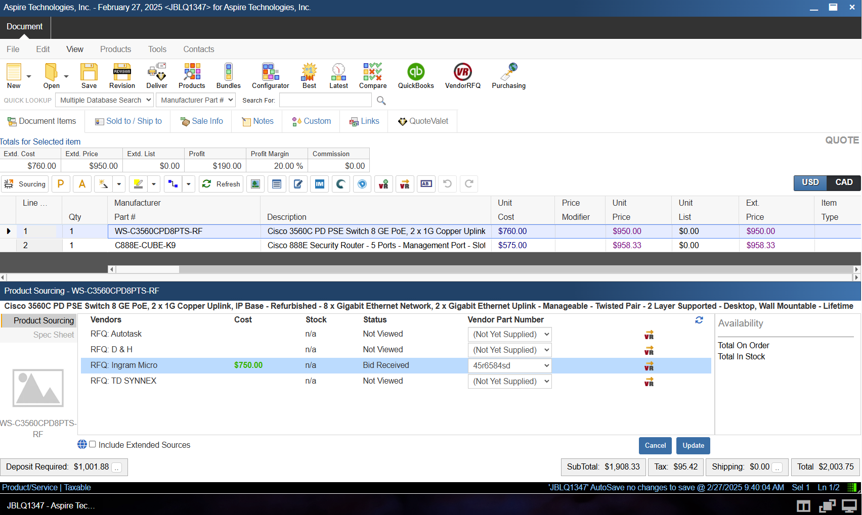Refresh vendor list in Product Sourcing panel
This screenshot has width=862, height=515.
(x=699, y=320)
